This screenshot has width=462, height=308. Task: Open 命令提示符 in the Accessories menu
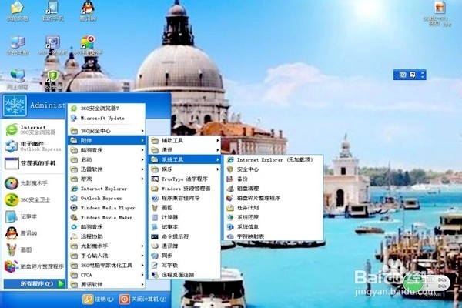tap(185, 236)
